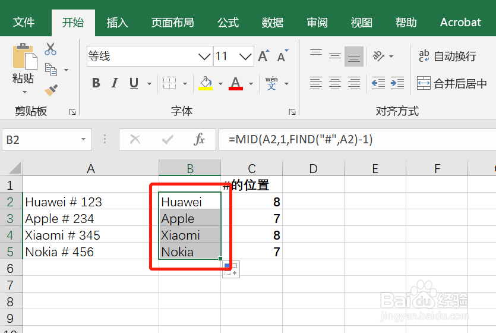
Task: Decrease indent icon
Action: click(x=378, y=83)
